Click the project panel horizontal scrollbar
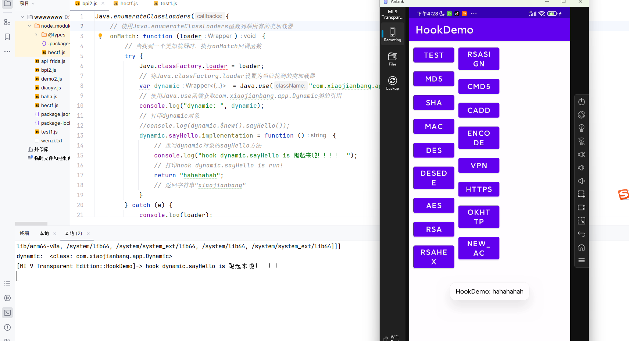The height and width of the screenshot is (341, 629). pos(31,224)
